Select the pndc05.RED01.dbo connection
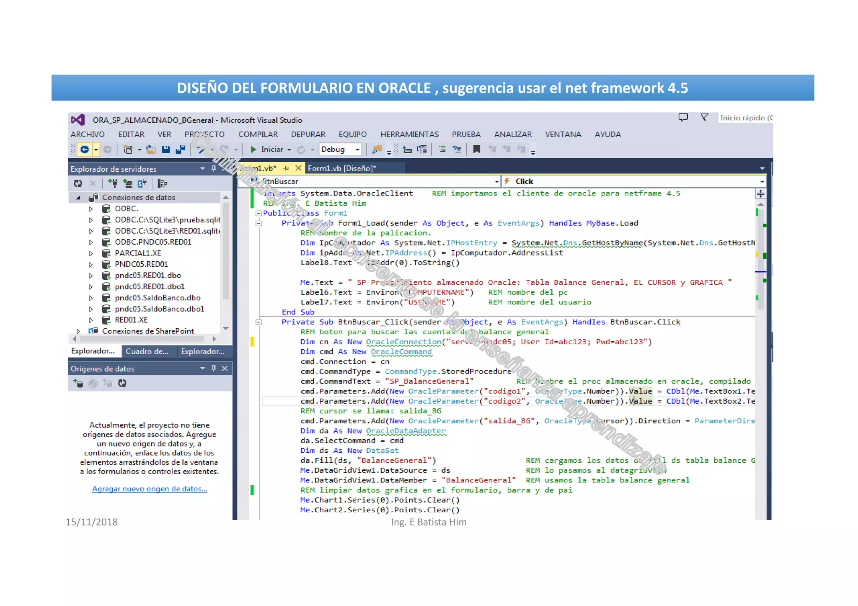This screenshot has height=606, width=858. point(148,276)
